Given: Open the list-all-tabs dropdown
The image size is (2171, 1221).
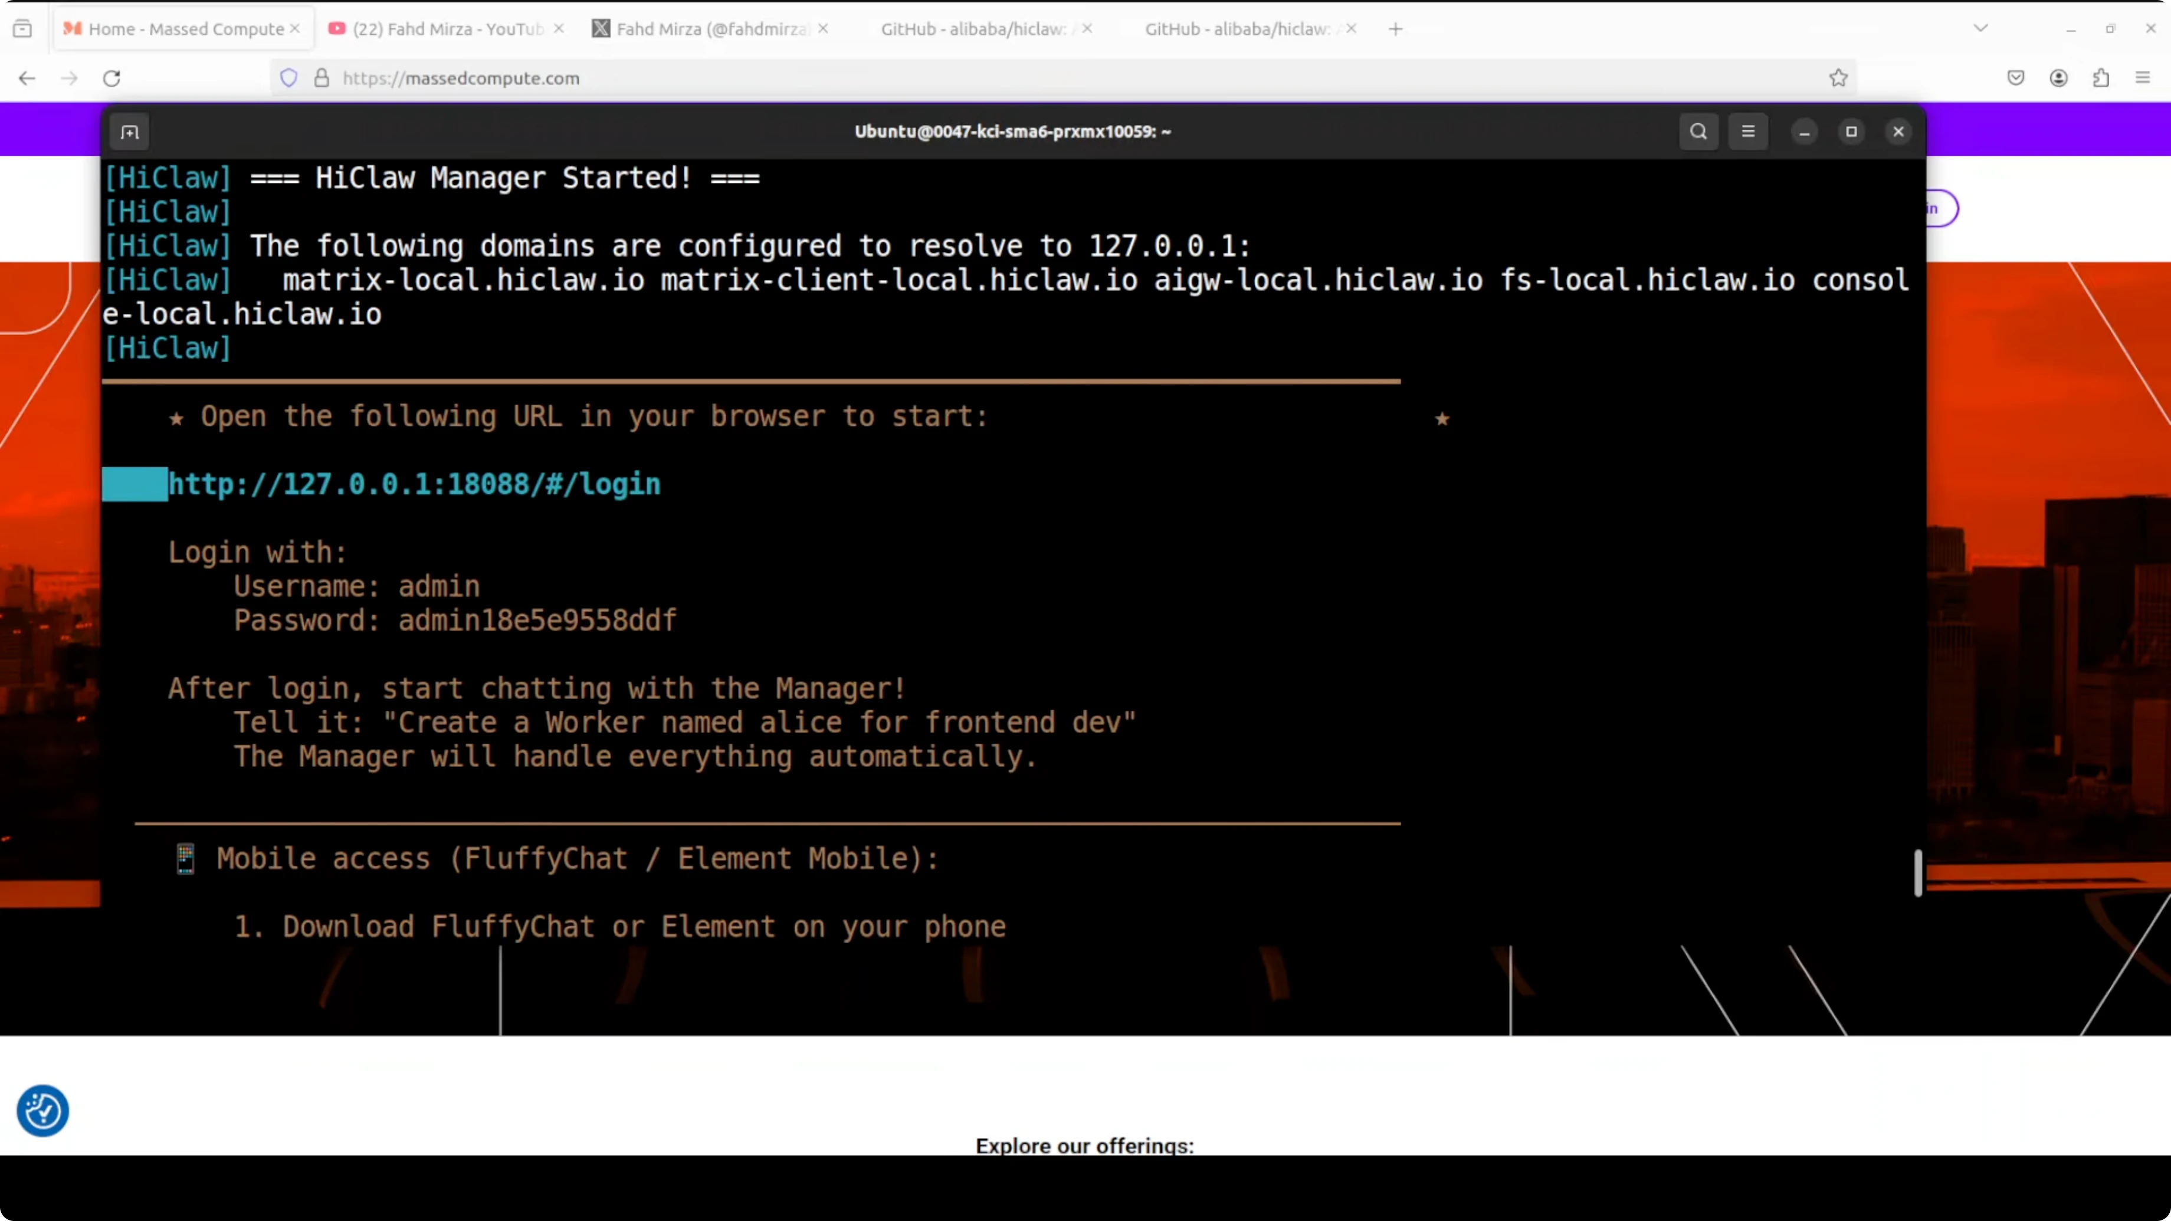Looking at the screenshot, I should (x=1980, y=28).
